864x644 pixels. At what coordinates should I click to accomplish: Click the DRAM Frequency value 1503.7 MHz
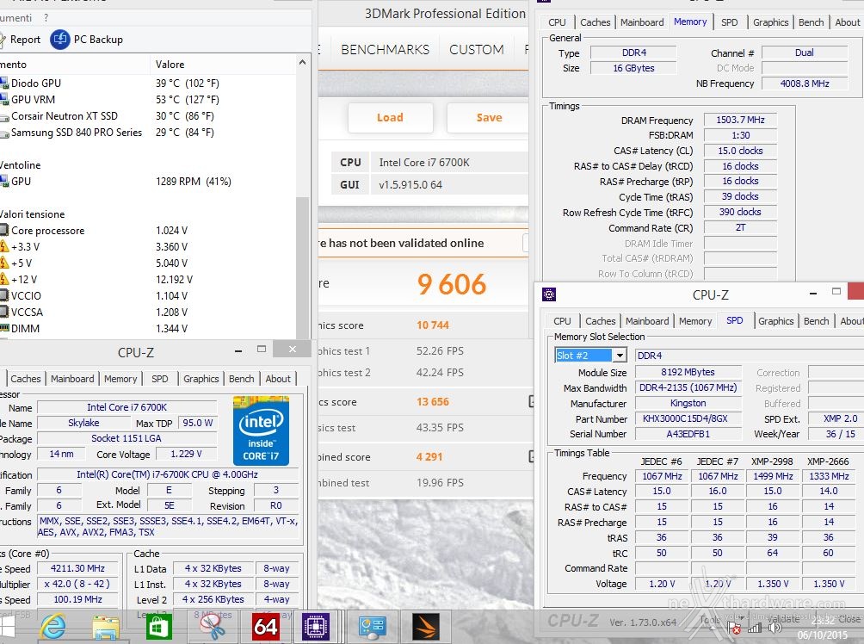(740, 120)
